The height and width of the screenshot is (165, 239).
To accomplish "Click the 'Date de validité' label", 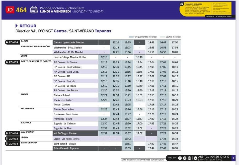I will 143,160.
